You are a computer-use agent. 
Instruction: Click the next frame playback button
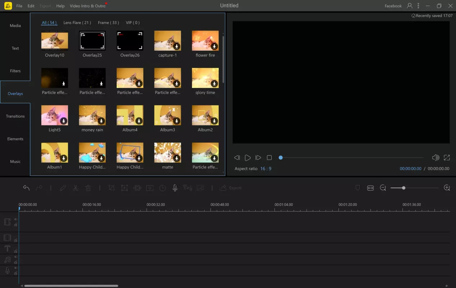coord(258,158)
